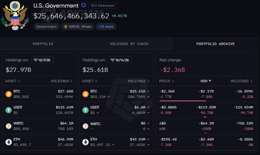The width and height of the screenshot is (260, 155).
Task: Click the USDT icon in 10/7/26 panel
Action: [x=8, y=110]
